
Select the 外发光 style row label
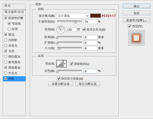tap(13, 73)
